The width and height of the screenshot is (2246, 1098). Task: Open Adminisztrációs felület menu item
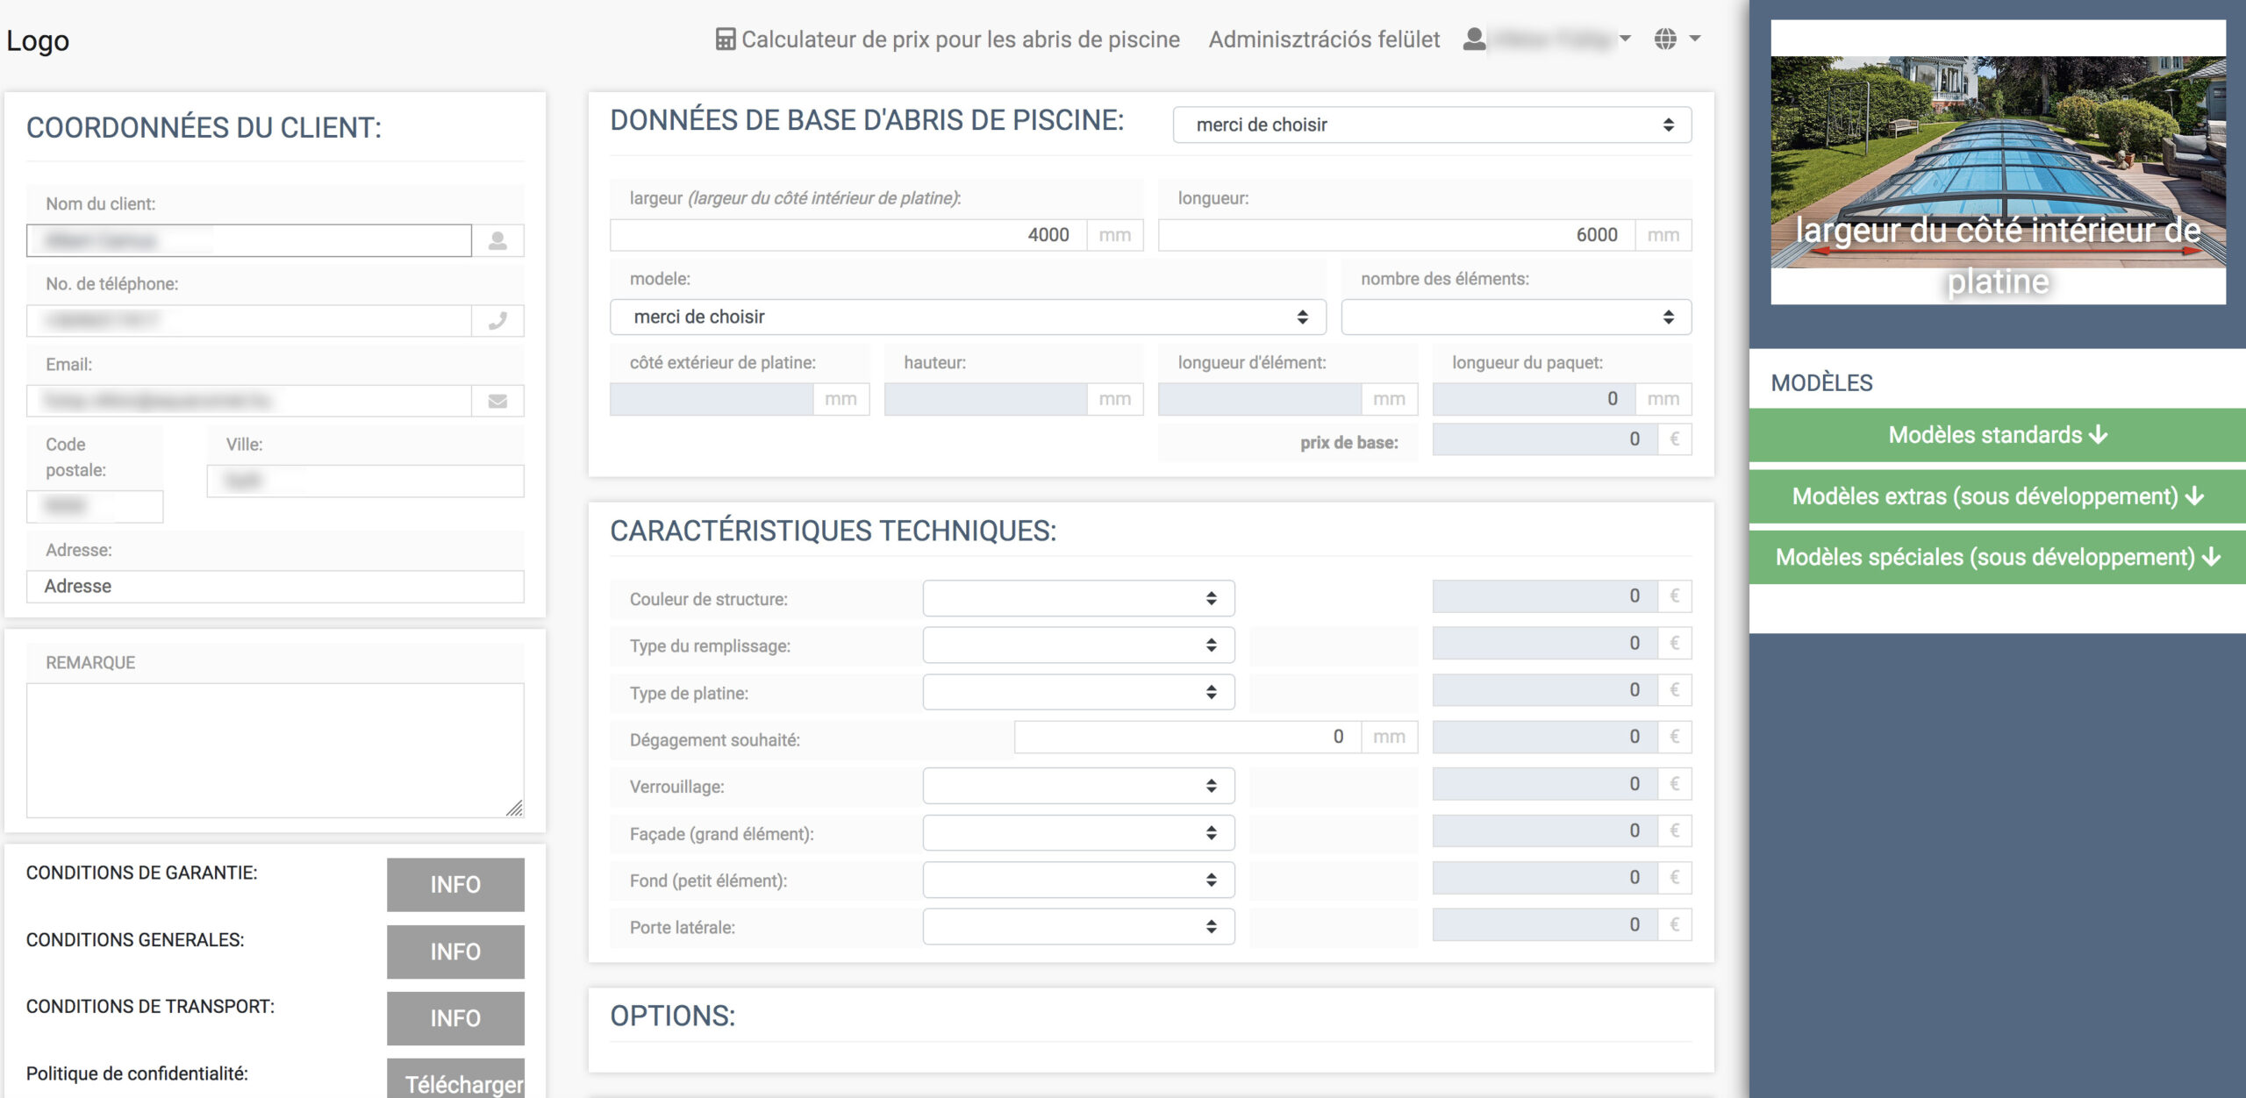point(1324,39)
